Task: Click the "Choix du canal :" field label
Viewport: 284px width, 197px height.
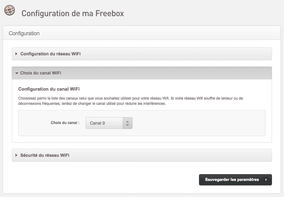Action: click(65, 123)
